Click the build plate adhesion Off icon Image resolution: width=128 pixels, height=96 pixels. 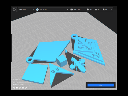103,10
